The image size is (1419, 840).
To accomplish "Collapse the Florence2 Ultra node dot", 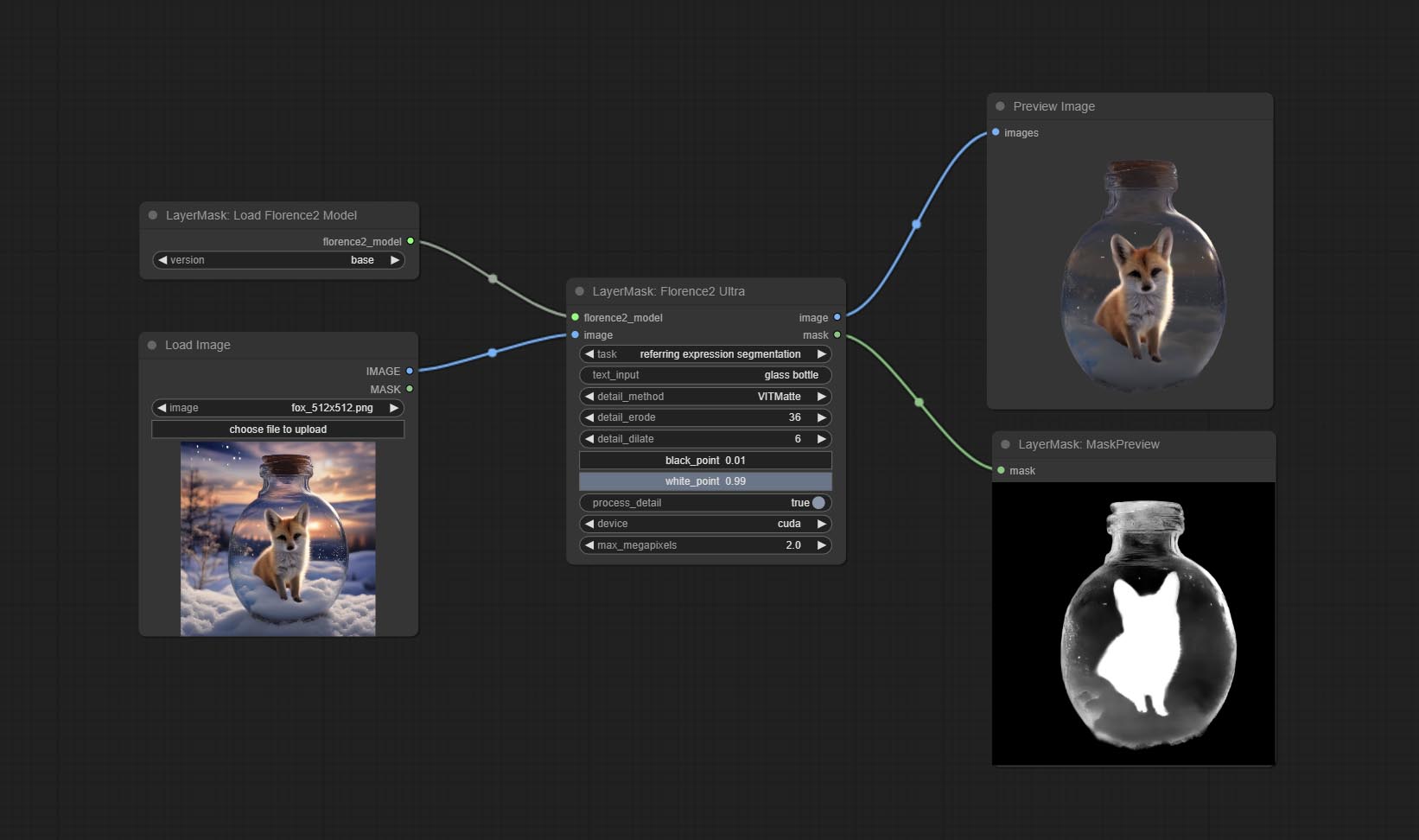I will click(x=580, y=291).
